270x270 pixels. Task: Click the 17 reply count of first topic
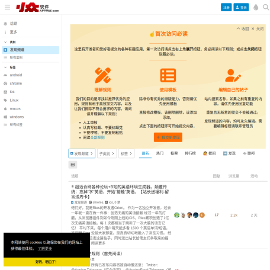tap(217, 215)
